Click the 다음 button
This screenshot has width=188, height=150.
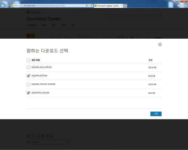[156, 114]
